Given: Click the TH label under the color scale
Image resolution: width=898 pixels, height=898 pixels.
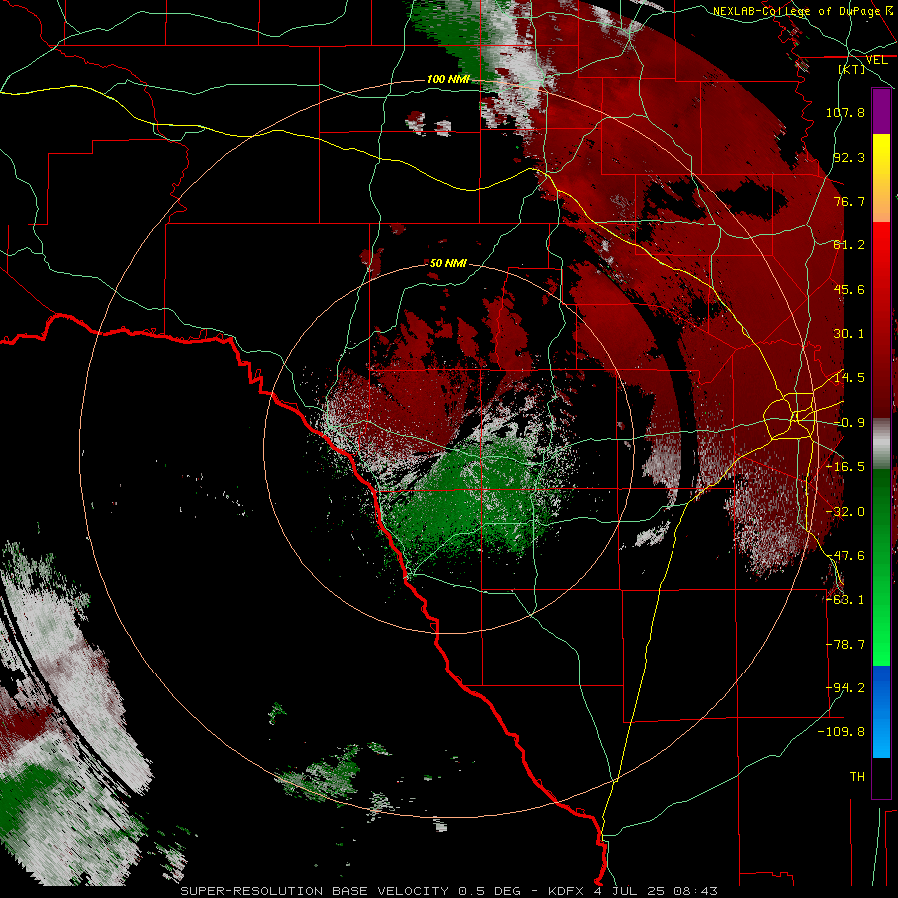Looking at the screenshot, I should [x=857, y=777].
